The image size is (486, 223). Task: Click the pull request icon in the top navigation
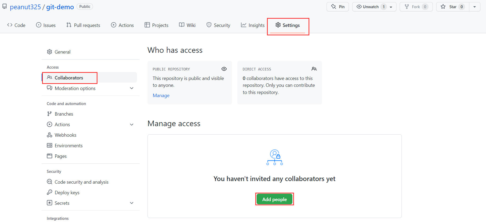(69, 25)
